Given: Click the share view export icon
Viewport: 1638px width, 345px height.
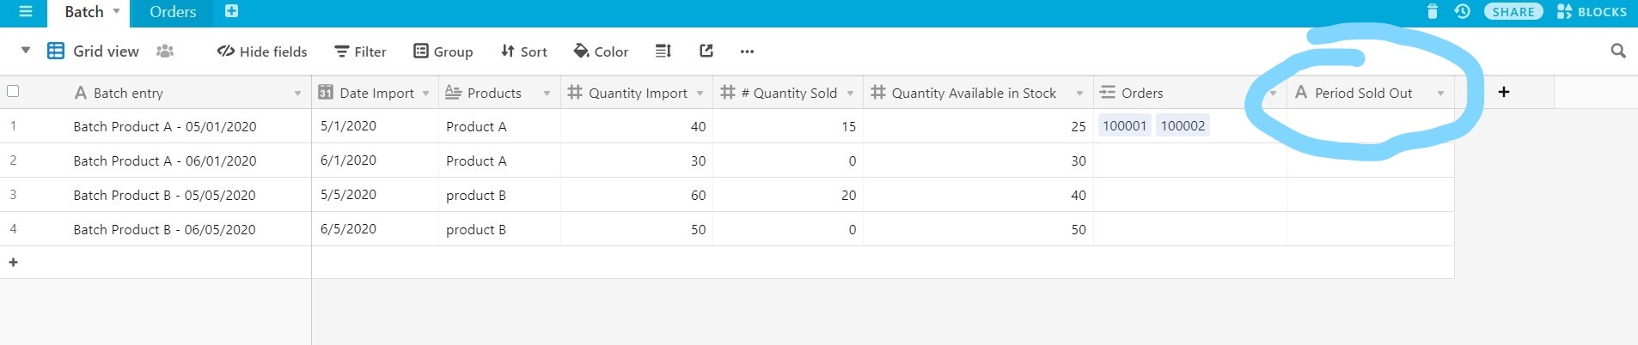Looking at the screenshot, I should click(706, 51).
